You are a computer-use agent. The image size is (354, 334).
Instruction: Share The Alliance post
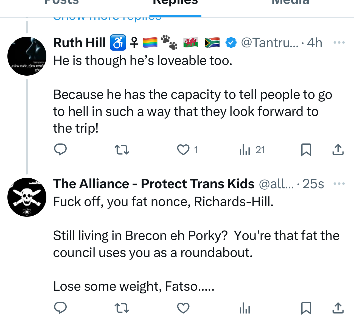click(338, 308)
